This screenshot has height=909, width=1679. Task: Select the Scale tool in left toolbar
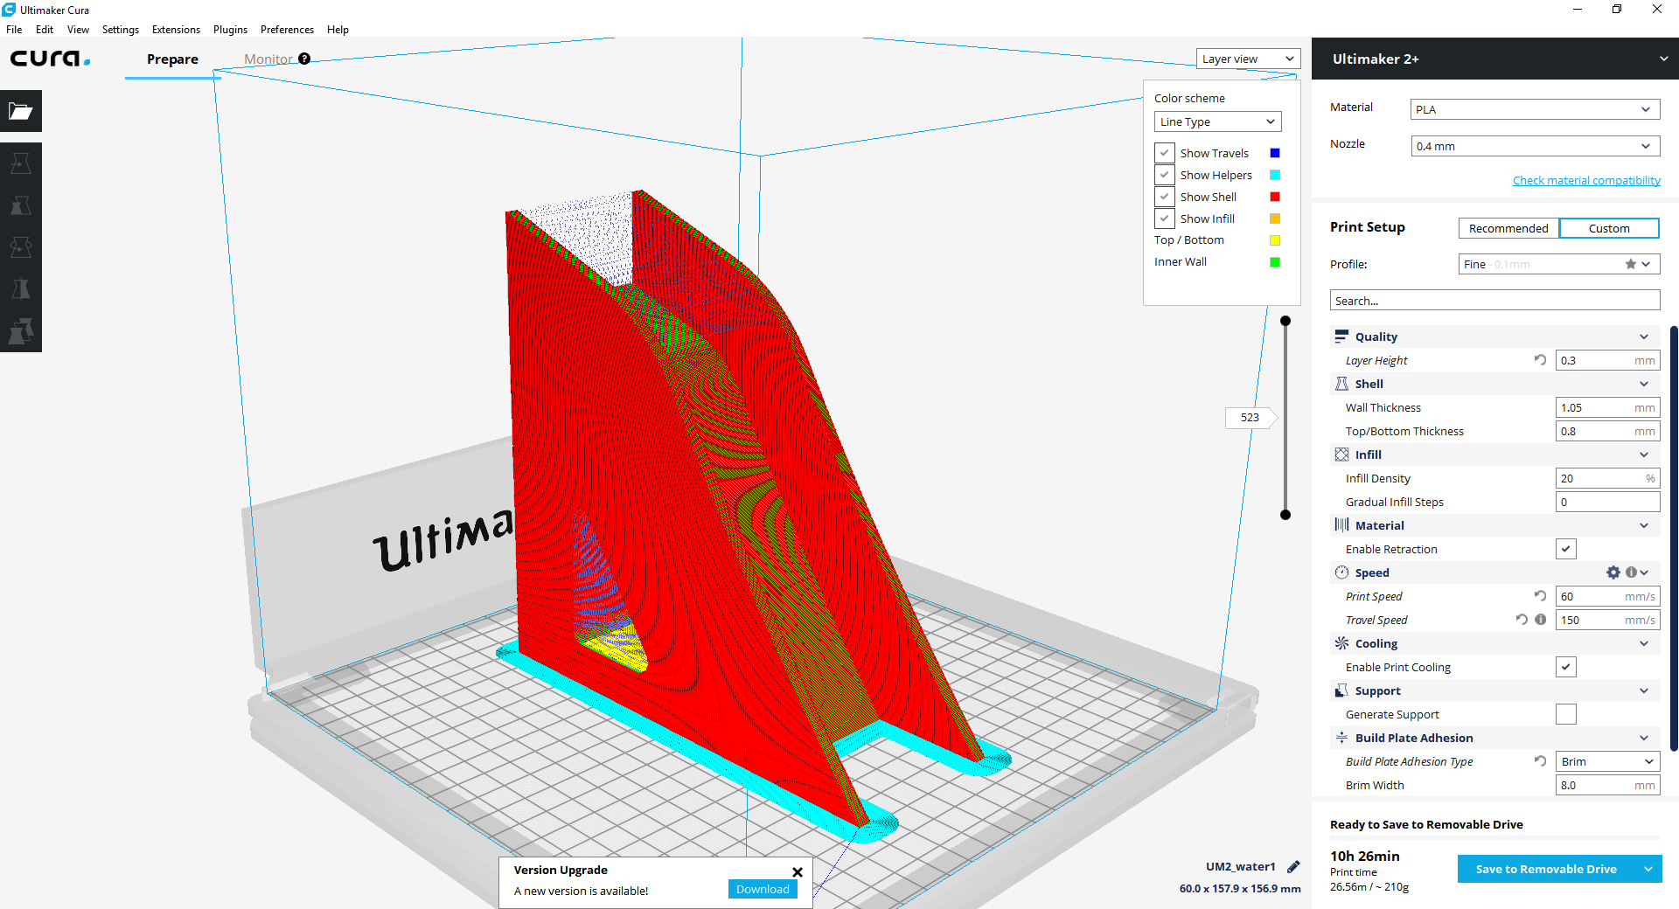(21, 205)
